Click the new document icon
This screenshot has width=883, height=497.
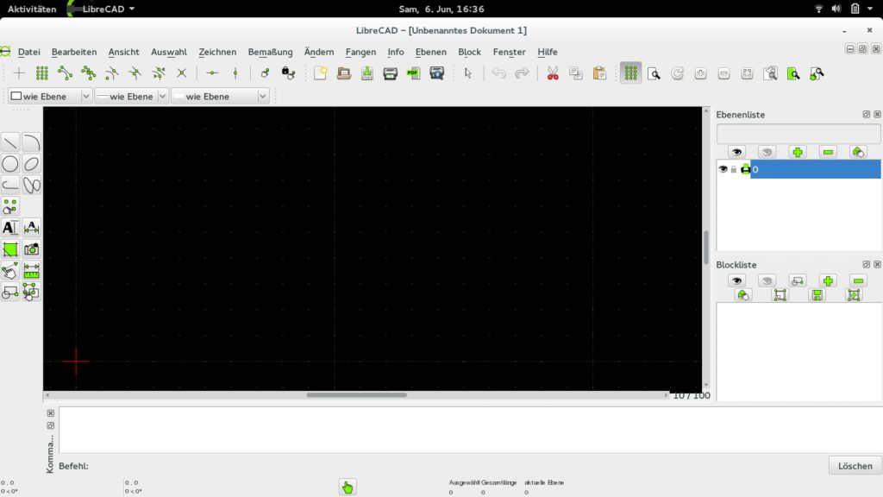(x=321, y=73)
